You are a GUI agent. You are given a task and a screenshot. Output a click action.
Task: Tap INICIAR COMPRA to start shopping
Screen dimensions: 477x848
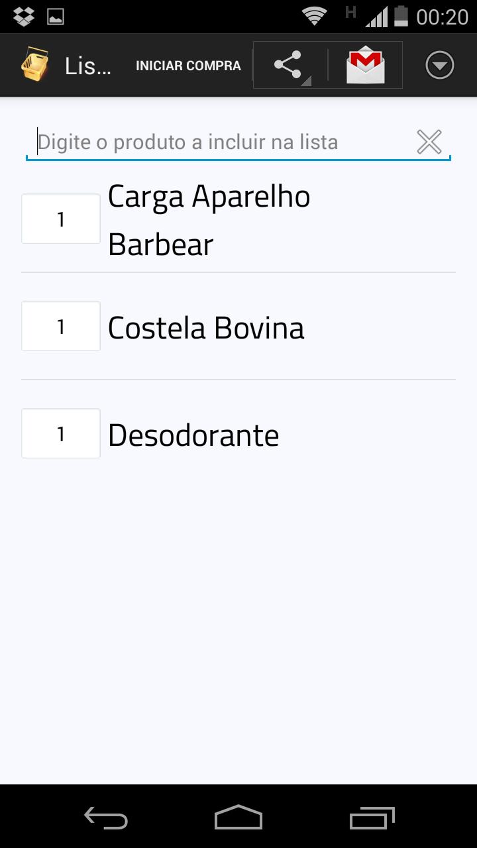coord(188,66)
